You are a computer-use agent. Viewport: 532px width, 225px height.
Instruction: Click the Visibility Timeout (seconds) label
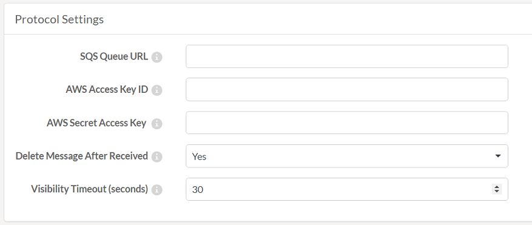pyautogui.click(x=90, y=189)
